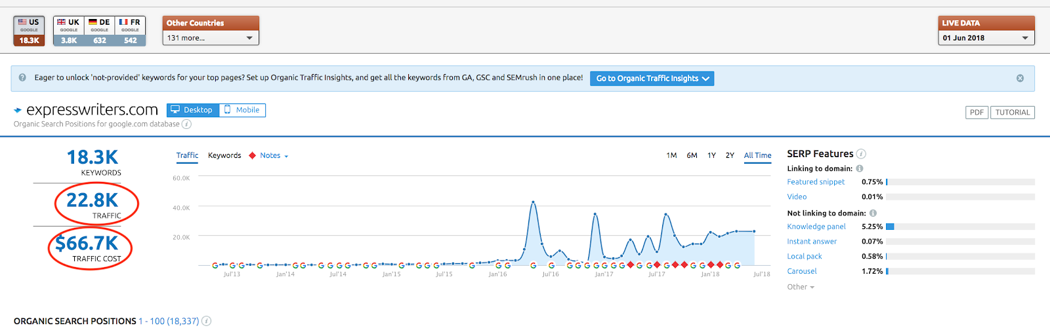This screenshot has height=330, width=1050.
Task: Select the Mobile view toggle
Action: [242, 110]
